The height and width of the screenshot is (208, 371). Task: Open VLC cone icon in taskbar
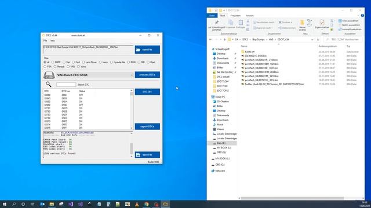tap(137, 204)
